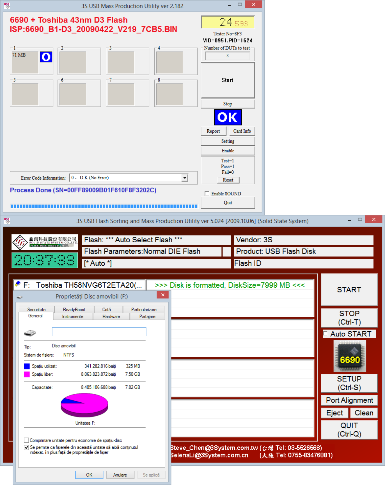Open the Report button
This screenshot has height=485, width=385.
(213, 131)
